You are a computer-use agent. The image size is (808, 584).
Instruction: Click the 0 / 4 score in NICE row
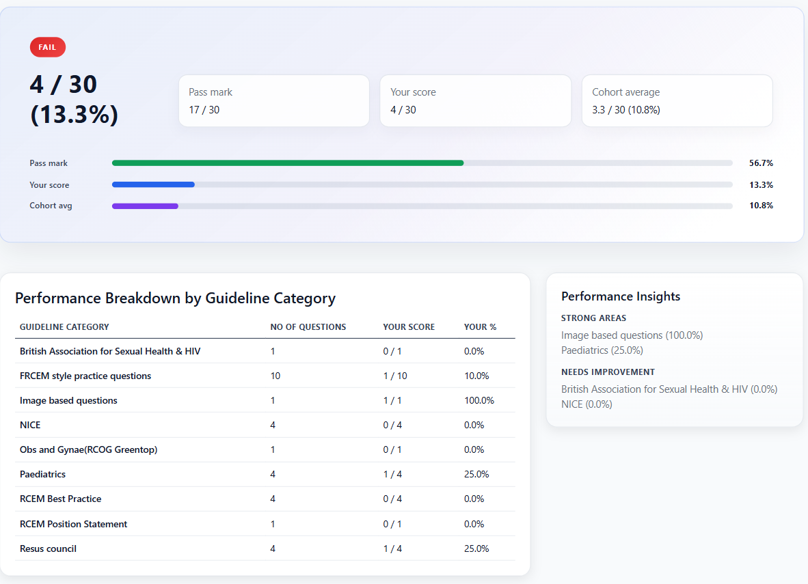(392, 425)
